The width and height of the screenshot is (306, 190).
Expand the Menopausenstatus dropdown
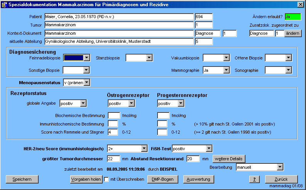coord(87,82)
